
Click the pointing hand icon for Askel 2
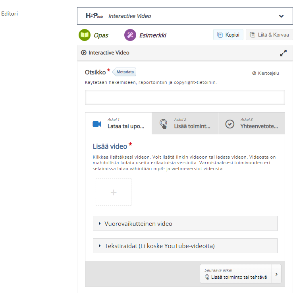pos(163,124)
